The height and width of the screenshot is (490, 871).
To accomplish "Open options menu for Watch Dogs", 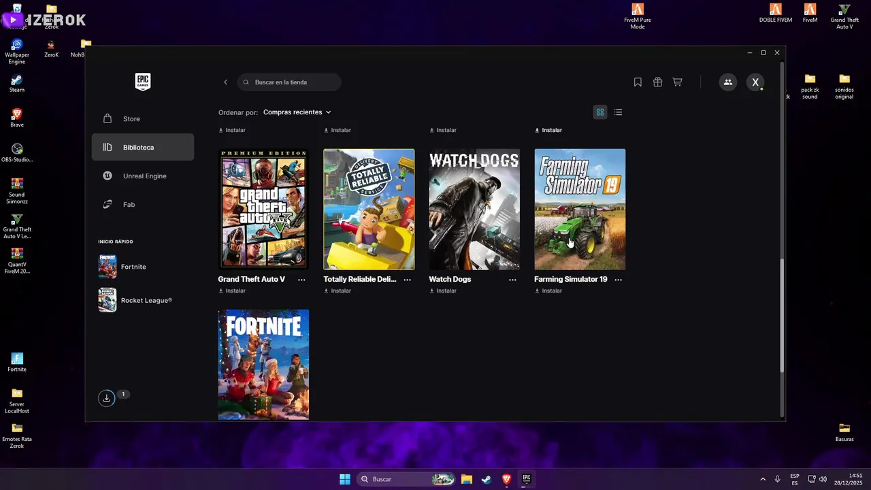I will [x=512, y=280].
